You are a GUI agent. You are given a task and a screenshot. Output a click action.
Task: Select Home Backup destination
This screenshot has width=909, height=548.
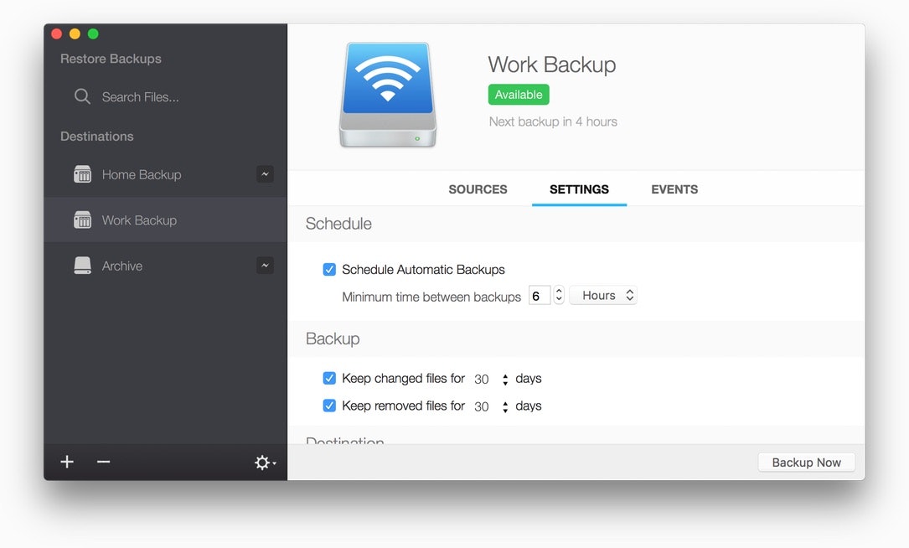[x=165, y=174]
